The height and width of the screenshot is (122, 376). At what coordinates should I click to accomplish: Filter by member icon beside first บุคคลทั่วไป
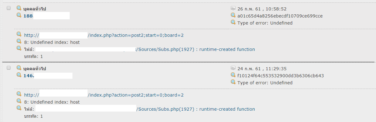click(19, 8)
